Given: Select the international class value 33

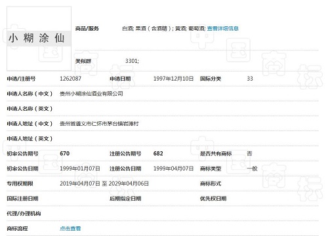Looking at the screenshot, I should click(x=250, y=79).
